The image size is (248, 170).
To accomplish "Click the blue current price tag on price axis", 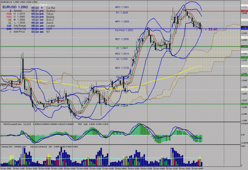I will pos(244,29).
